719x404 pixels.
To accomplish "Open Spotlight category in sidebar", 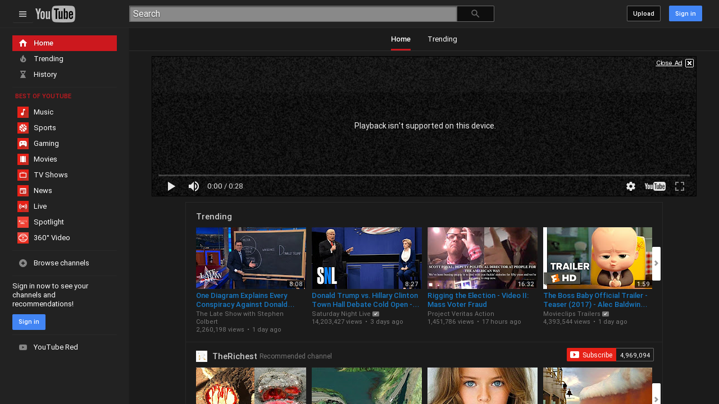I will (65, 222).
